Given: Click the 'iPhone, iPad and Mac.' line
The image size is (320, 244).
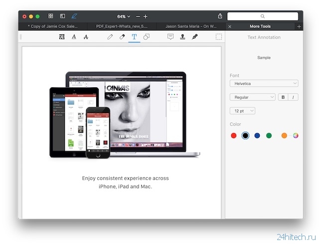Looking at the screenshot, I should 125,187.
